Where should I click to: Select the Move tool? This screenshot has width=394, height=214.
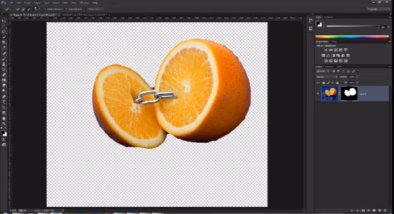tap(4, 21)
